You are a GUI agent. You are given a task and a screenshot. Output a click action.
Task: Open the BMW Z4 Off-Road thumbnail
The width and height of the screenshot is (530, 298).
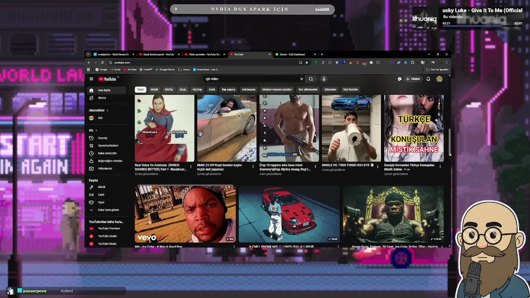click(x=226, y=128)
